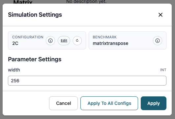Reset the configuration with the refresh icon
The width and height of the screenshot is (175, 119).
pos(77,41)
